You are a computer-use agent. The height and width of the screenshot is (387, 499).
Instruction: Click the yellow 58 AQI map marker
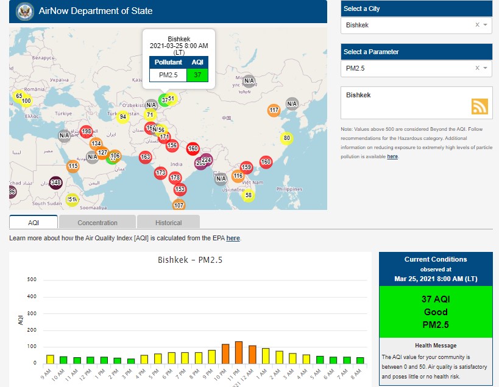coord(248,195)
